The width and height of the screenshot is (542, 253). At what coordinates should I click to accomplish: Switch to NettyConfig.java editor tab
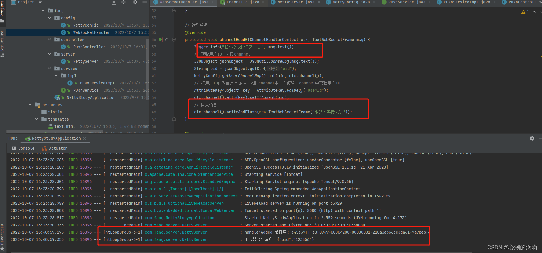click(351, 2)
